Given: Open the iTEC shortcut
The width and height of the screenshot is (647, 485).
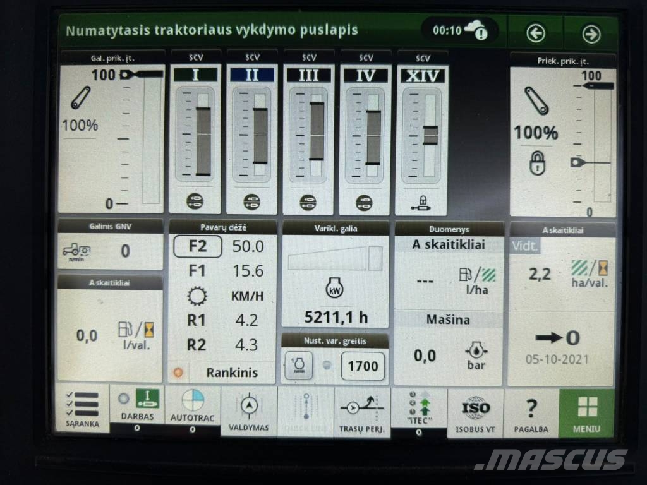Looking at the screenshot, I should coord(419,408).
